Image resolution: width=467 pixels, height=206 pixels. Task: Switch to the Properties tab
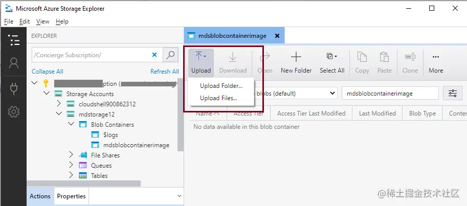(71, 196)
